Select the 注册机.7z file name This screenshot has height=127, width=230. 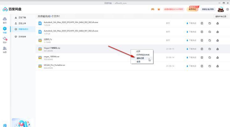click(x=48, y=39)
